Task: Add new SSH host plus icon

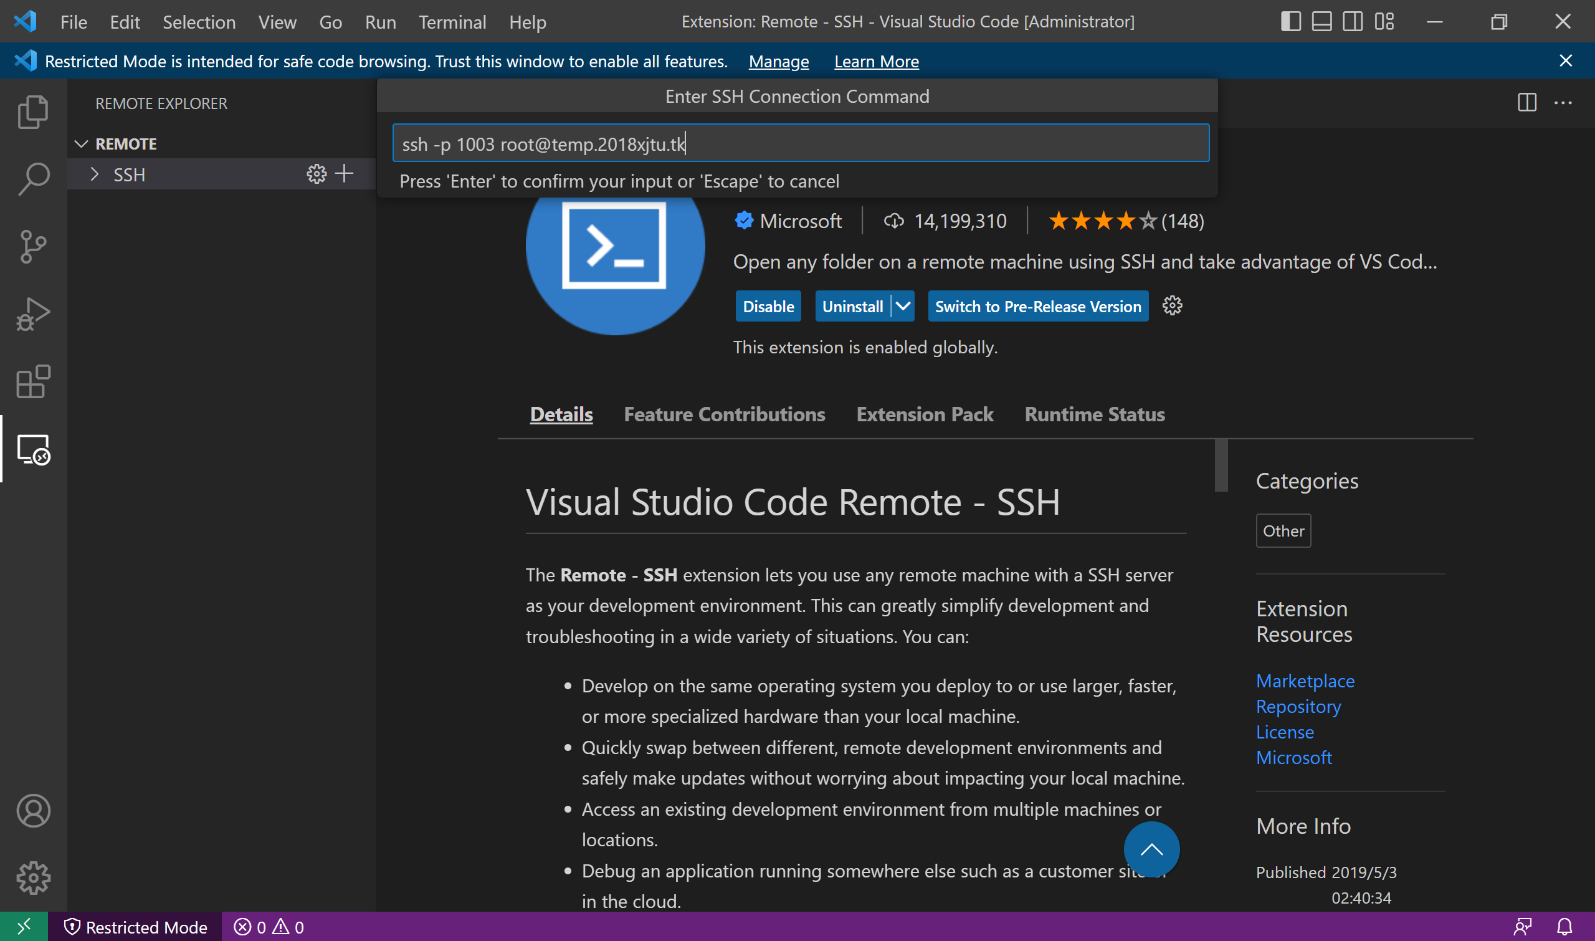Action: [344, 174]
